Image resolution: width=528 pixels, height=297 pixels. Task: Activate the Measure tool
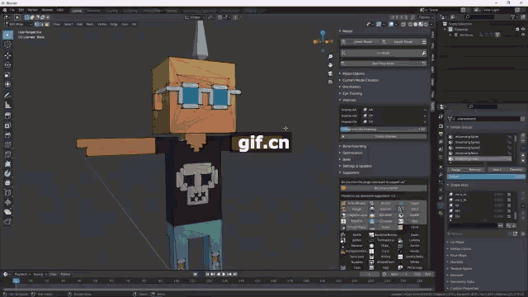(x=7, y=105)
